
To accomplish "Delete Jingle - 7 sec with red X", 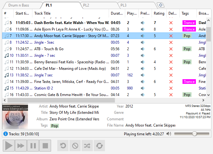I will pos(171,55).
